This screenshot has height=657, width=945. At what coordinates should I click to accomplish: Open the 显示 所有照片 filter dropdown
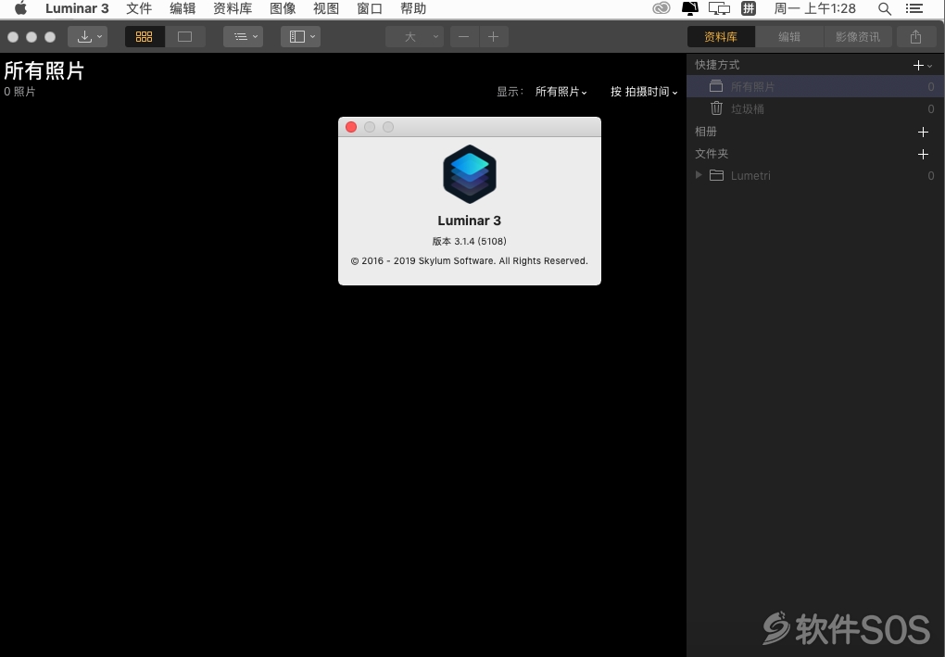tap(561, 92)
